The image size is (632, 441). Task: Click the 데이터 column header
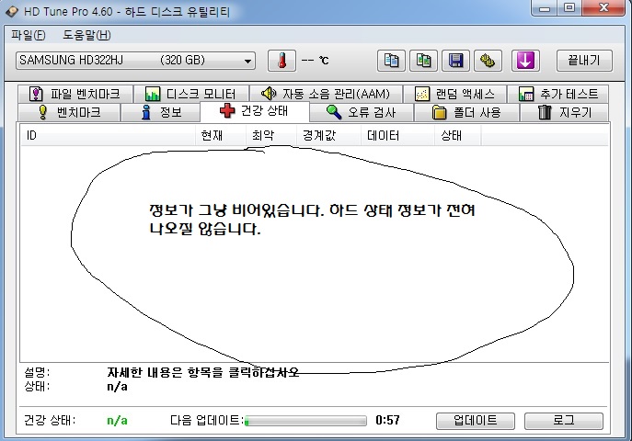[397, 136]
